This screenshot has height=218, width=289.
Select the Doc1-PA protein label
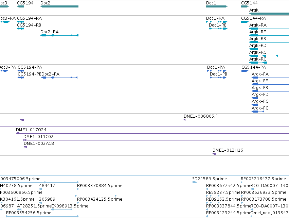click(216, 67)
